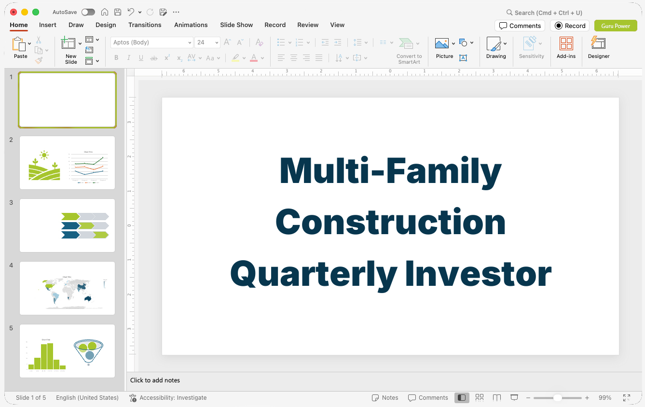
Task: Switch to Normal view in the status bar
Action: point(462,398)
